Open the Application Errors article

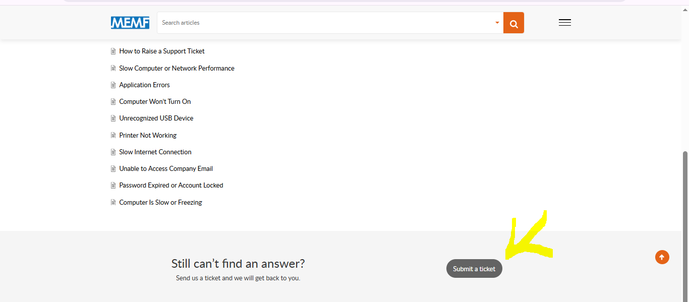tap(144, 85)
